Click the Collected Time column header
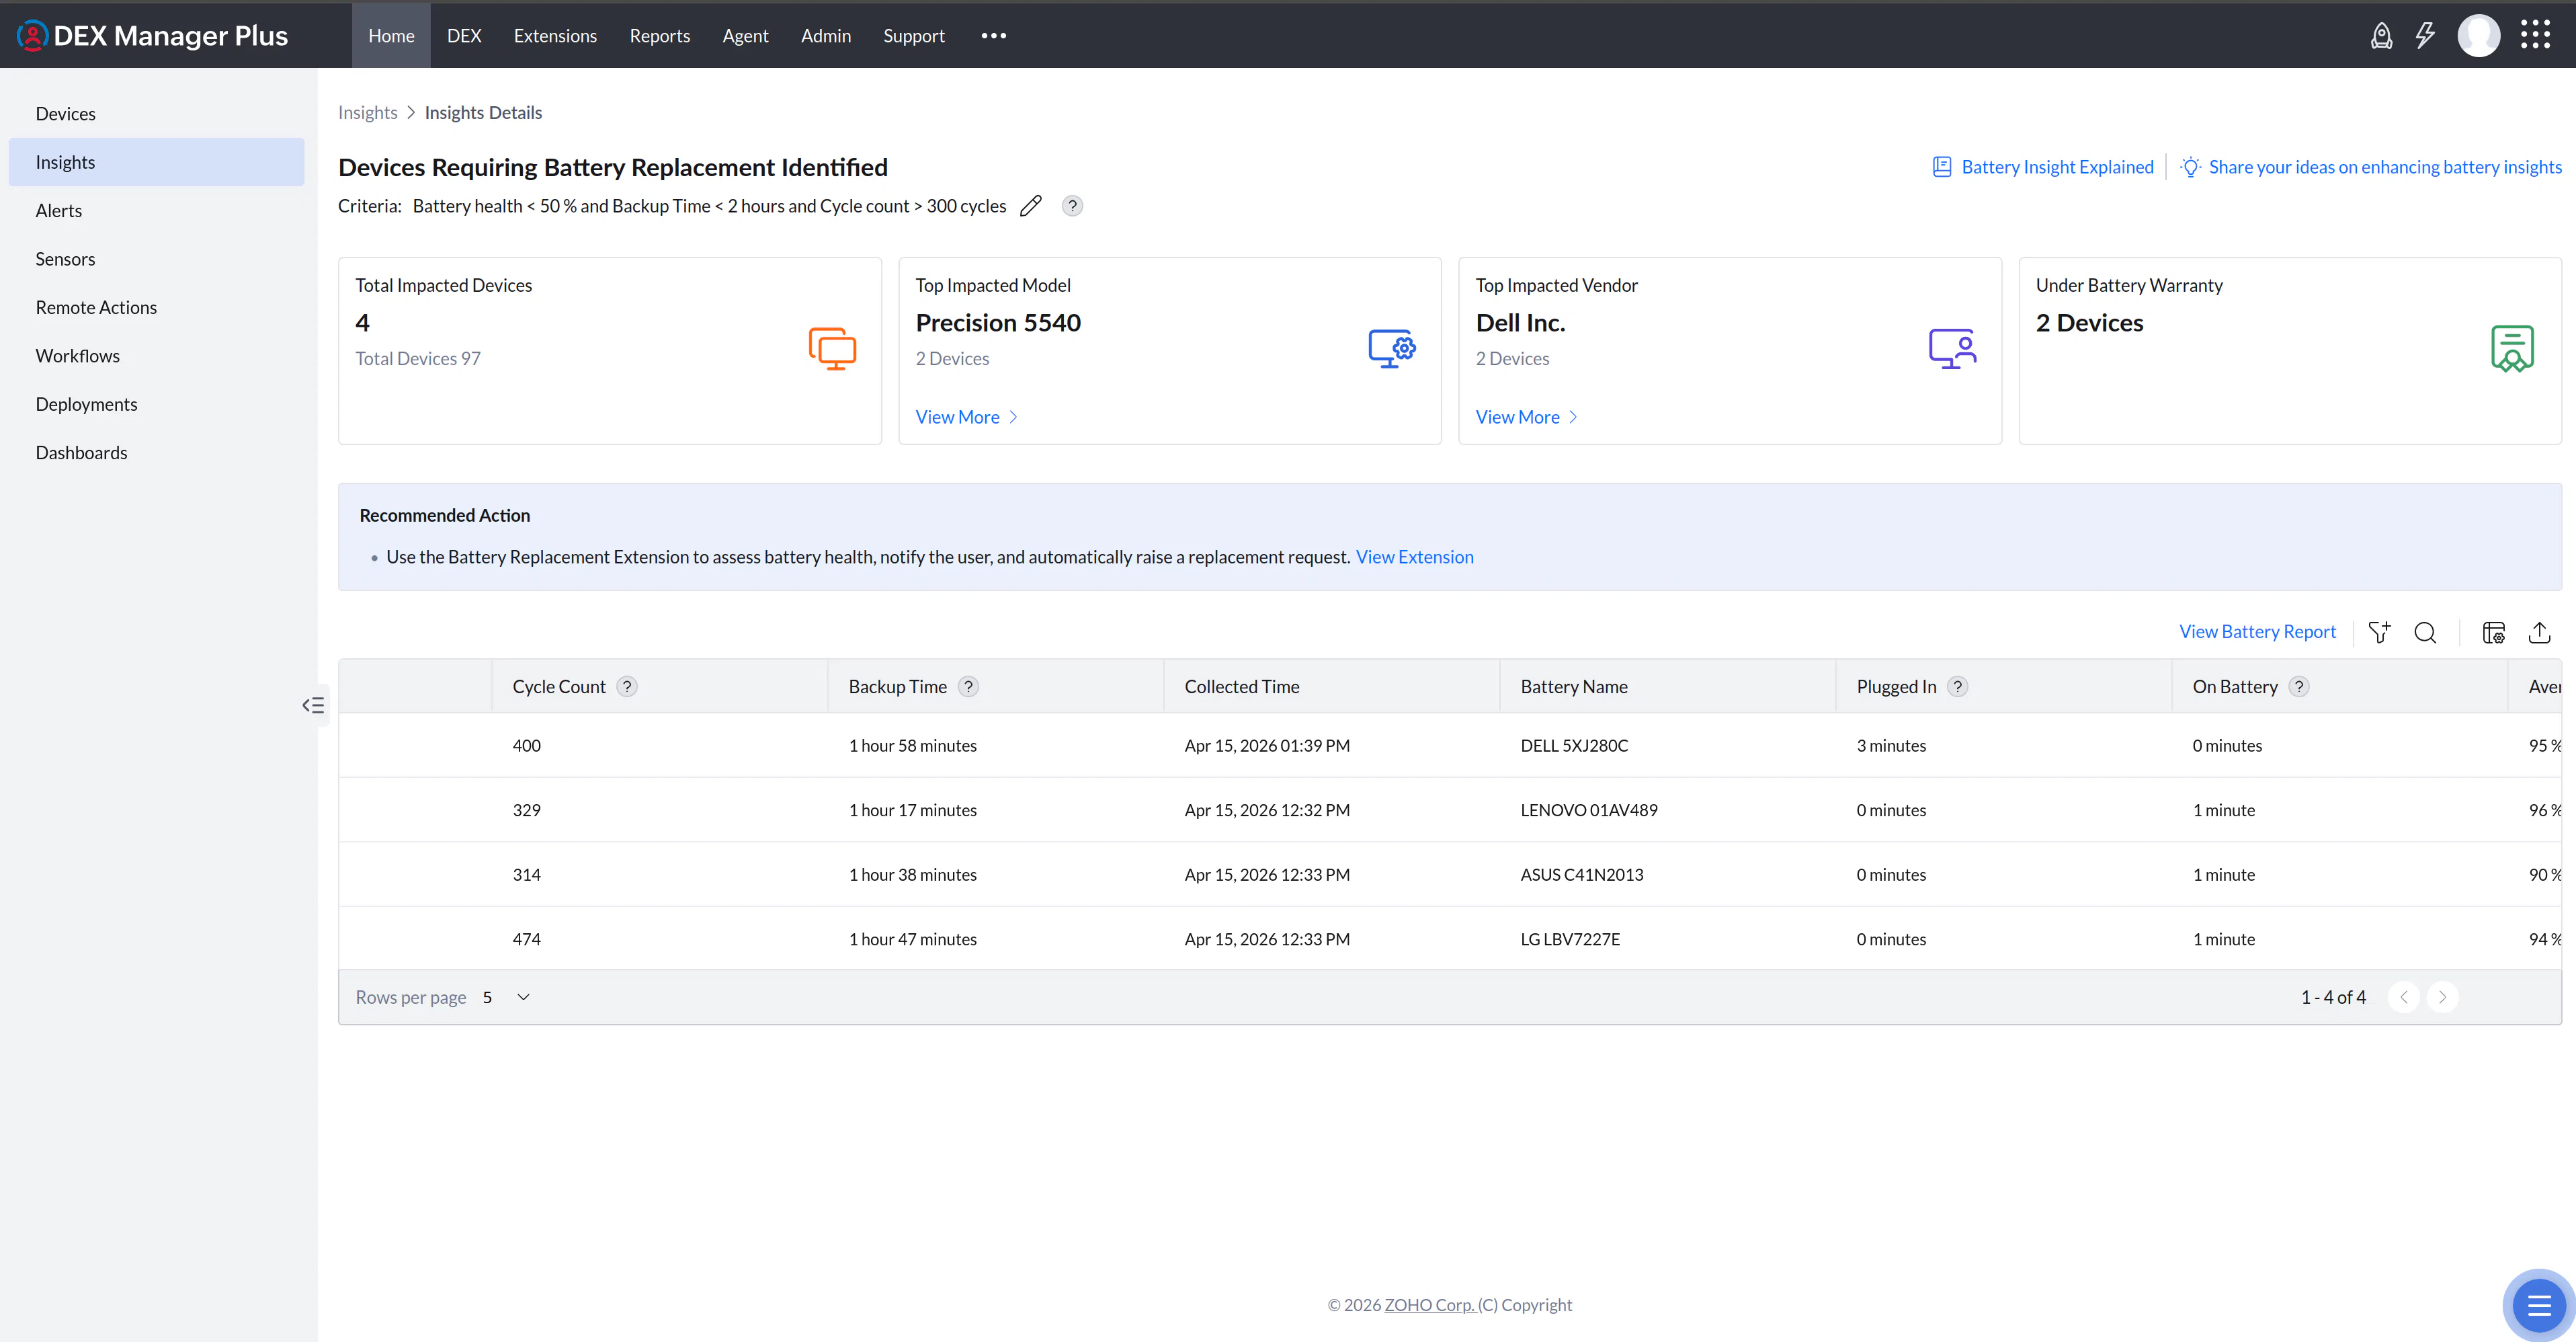This screenshot has width=2576, height=1342. (x=1332, y=686)
